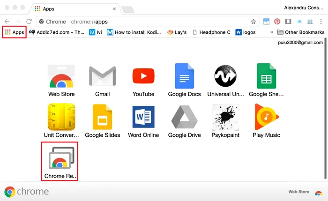The height and width of the screenshot is (201, 328).
Task: Launch the Google Drive app
Action: [x=184, y=121]
